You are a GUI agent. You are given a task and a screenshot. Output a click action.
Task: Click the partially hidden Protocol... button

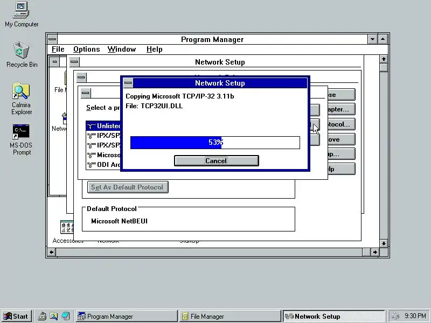pos(342,124)
